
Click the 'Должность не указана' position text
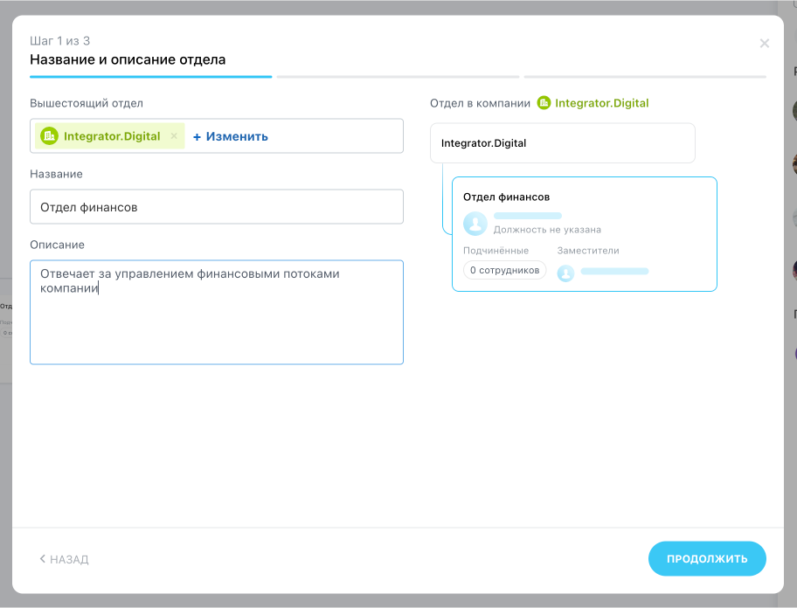pyautogui.click(x=547, y=230)
